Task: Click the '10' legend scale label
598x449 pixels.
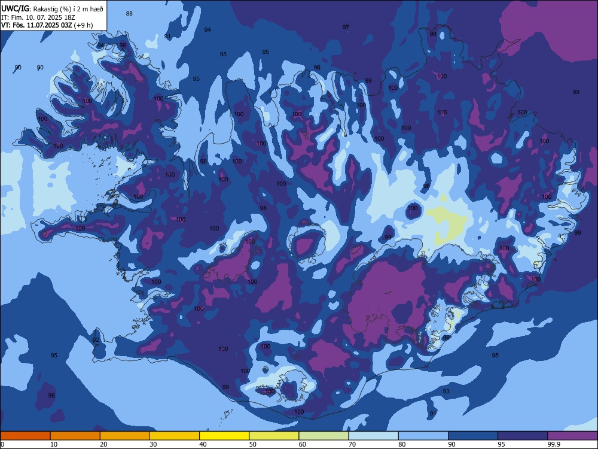Action: tap(54, 444)
